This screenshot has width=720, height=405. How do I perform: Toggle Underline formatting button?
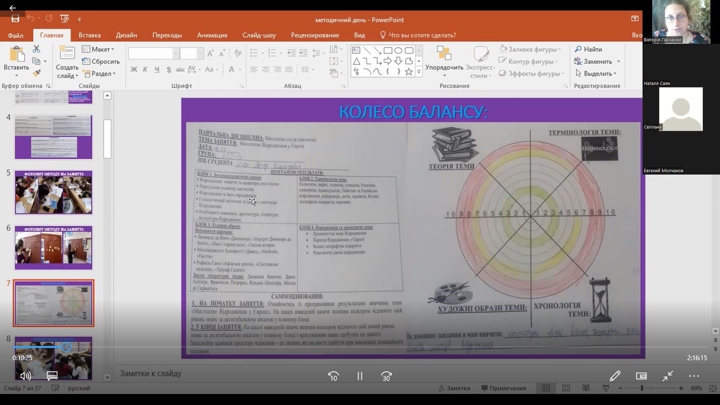(157, 70)
